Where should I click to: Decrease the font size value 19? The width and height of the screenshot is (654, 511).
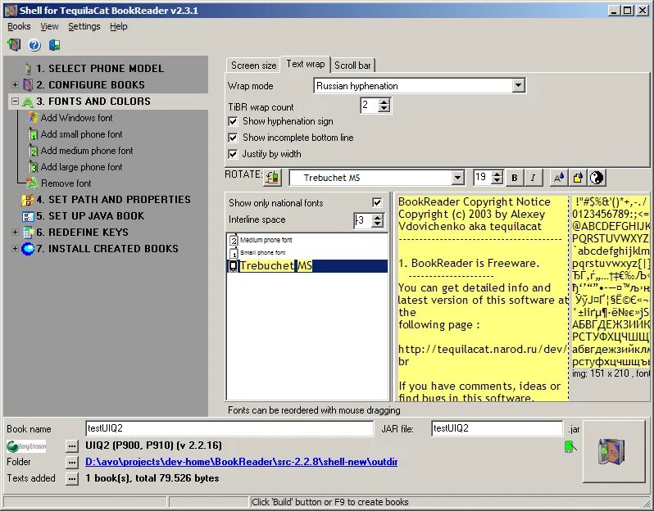pos(497,181)
